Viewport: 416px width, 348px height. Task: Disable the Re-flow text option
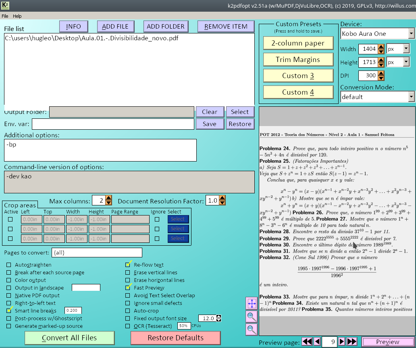[x=128, y=265]
